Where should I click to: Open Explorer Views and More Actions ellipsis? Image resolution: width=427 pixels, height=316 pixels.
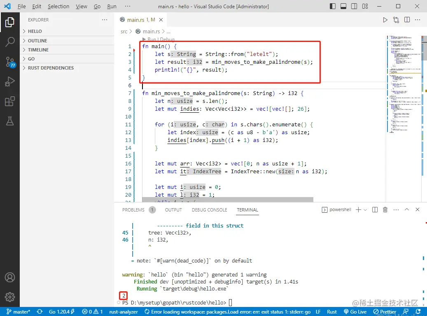(x=105, y=20)
